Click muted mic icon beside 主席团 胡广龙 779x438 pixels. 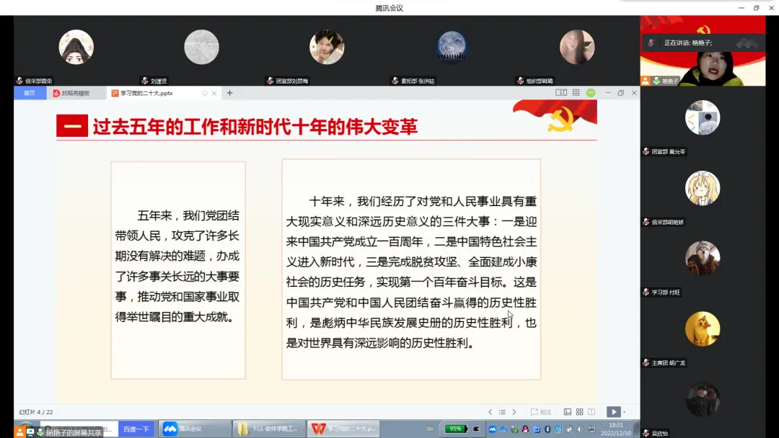click(x=646, y=362)
